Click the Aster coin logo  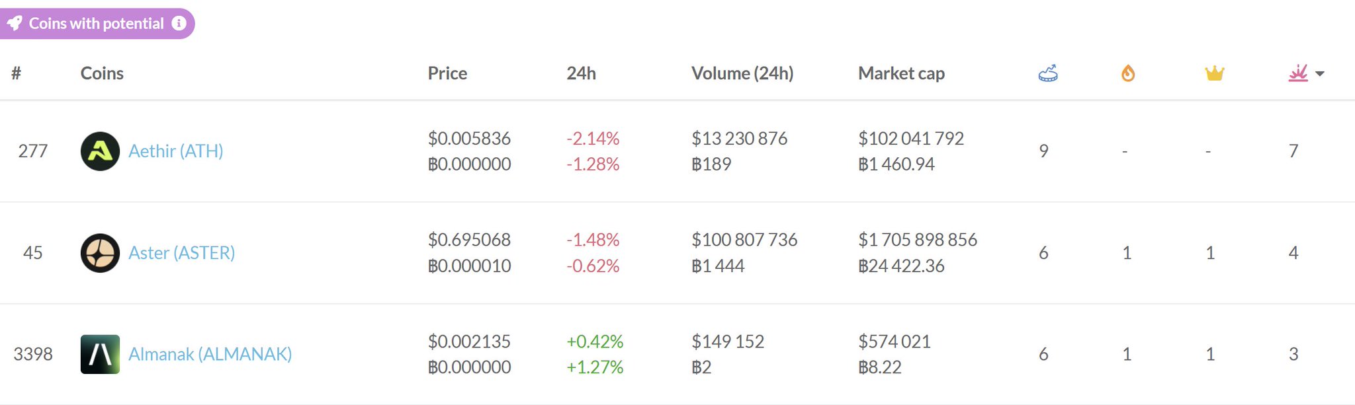(100, 253)
